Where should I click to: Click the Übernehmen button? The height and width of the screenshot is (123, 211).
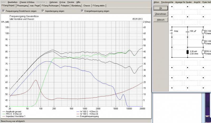(161, 14)
